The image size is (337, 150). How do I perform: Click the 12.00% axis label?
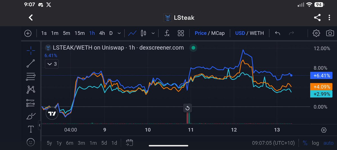[322, 48]
